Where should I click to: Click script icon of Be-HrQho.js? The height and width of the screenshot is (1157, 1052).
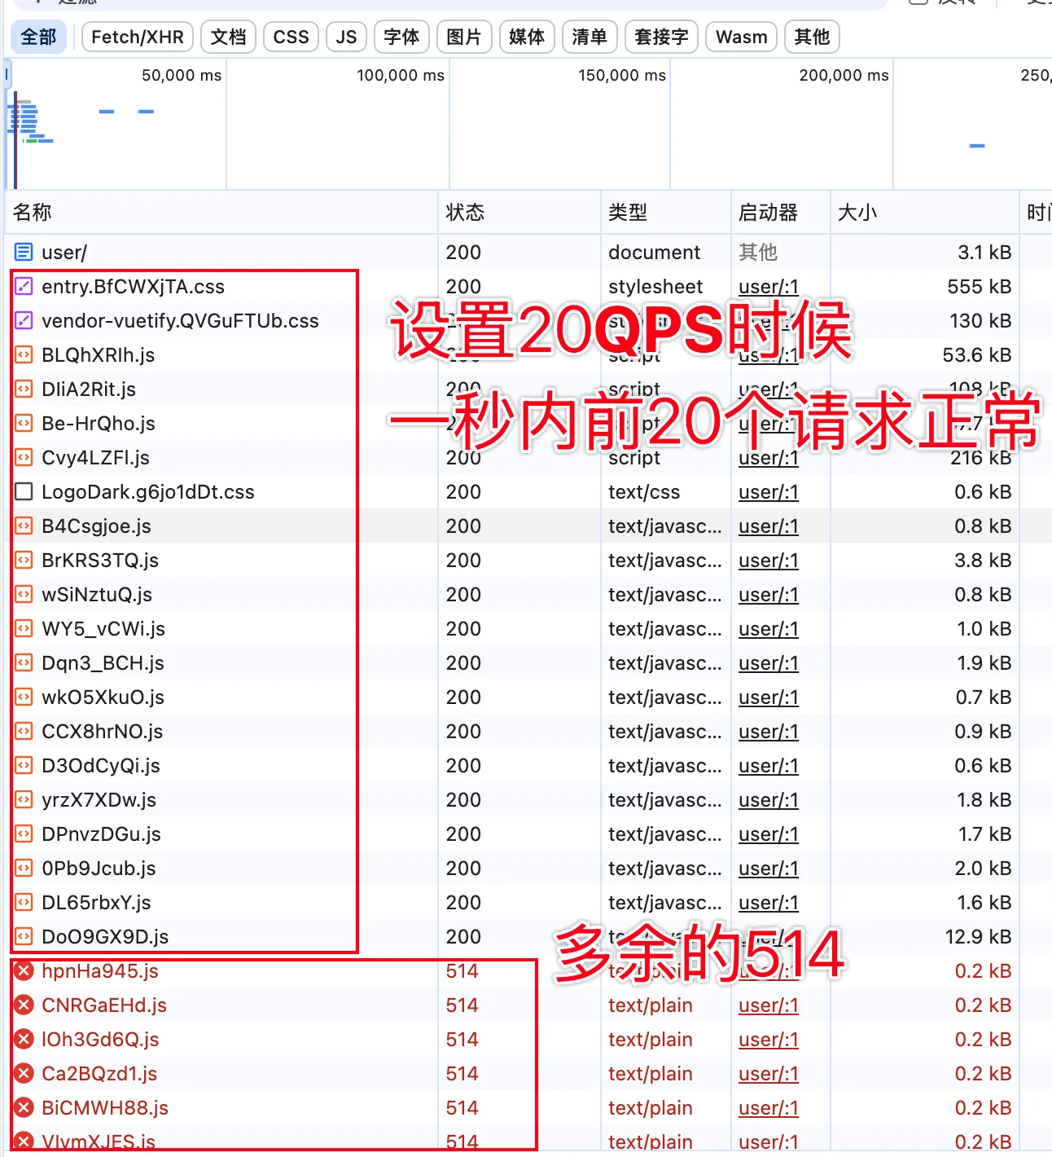pyautogui.click(x=24, y=424)
